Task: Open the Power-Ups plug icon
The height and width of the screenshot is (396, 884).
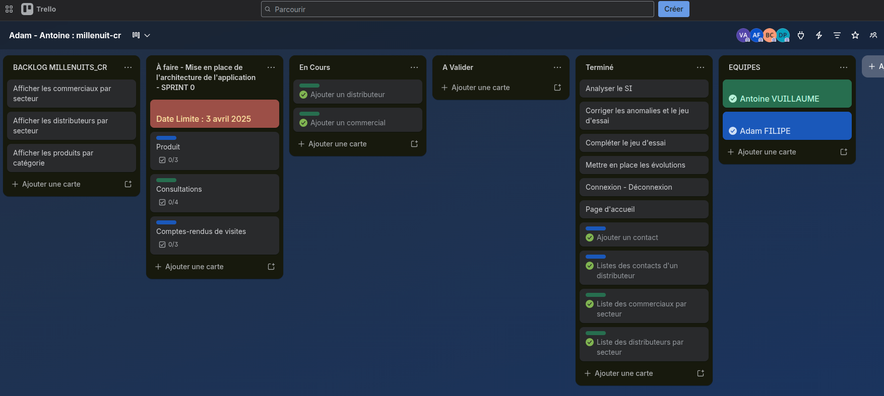Action: [x=801, y=35]
